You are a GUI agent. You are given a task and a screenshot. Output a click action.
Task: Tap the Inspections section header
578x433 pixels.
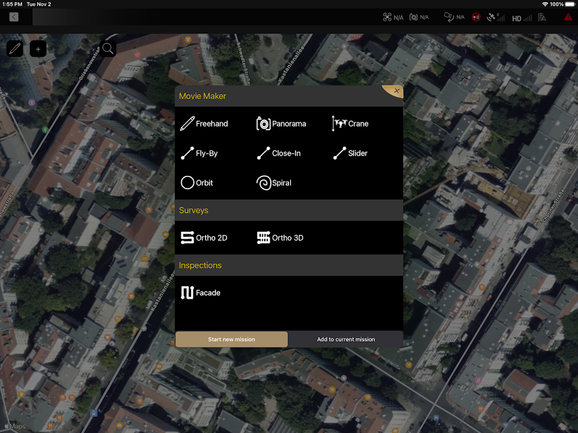289,265
